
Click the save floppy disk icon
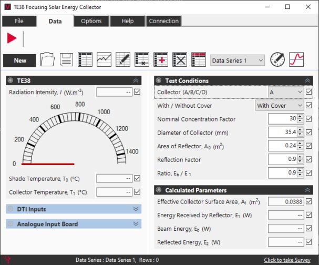point(66,60)
